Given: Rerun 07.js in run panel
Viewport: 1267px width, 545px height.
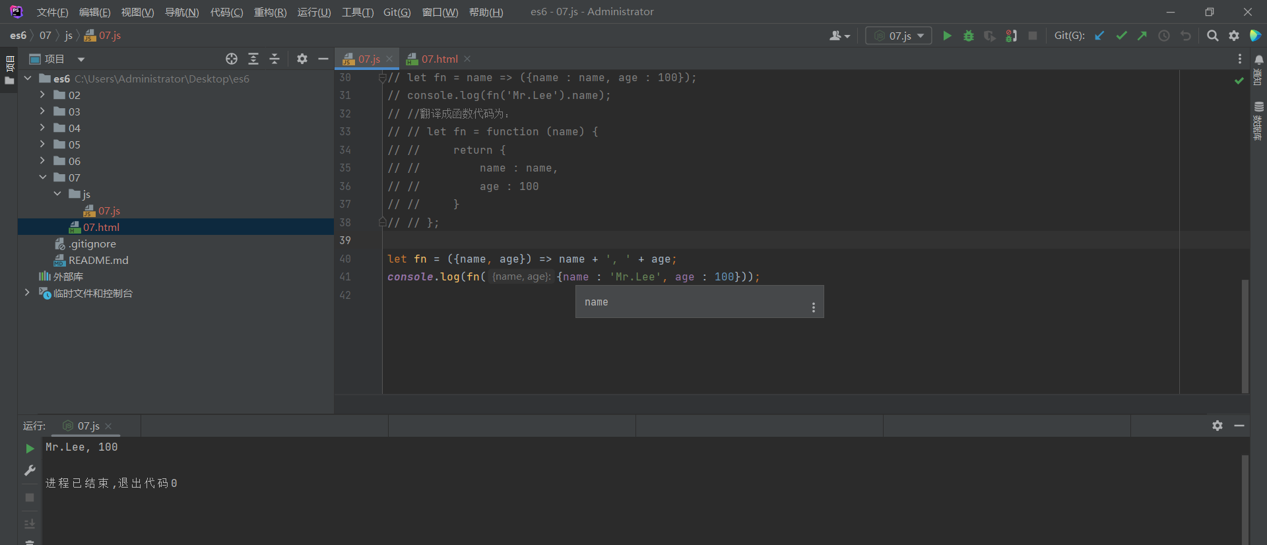Looking at the screenshot, I should [x=30, y=449].
